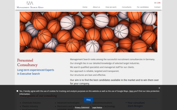Screen dimensions: 177x110
Task: Click 'Long-term experienced Experts in Executive Search'
Action: click(x=36, y=72)
